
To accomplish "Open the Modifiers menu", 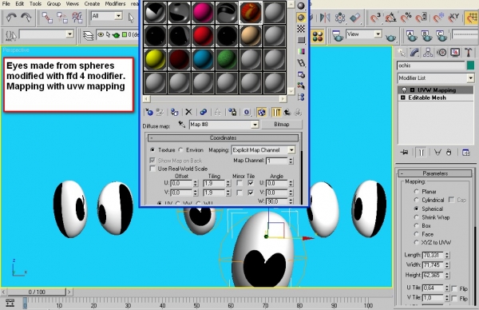I will [115, 4].
